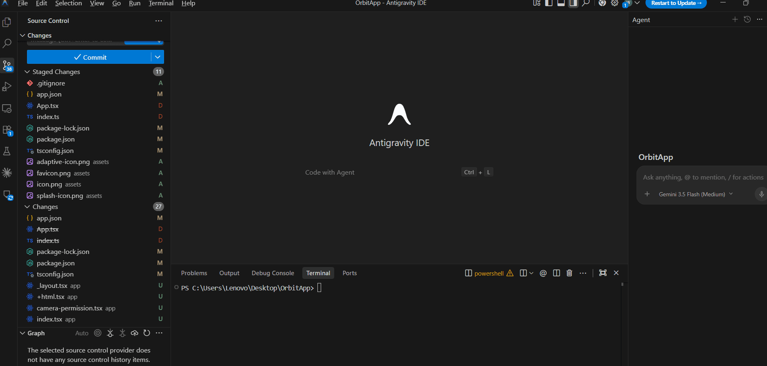Open the Testing flask icon view
Viewport: 767px width, 366px height.
click(x=7, y=151)
